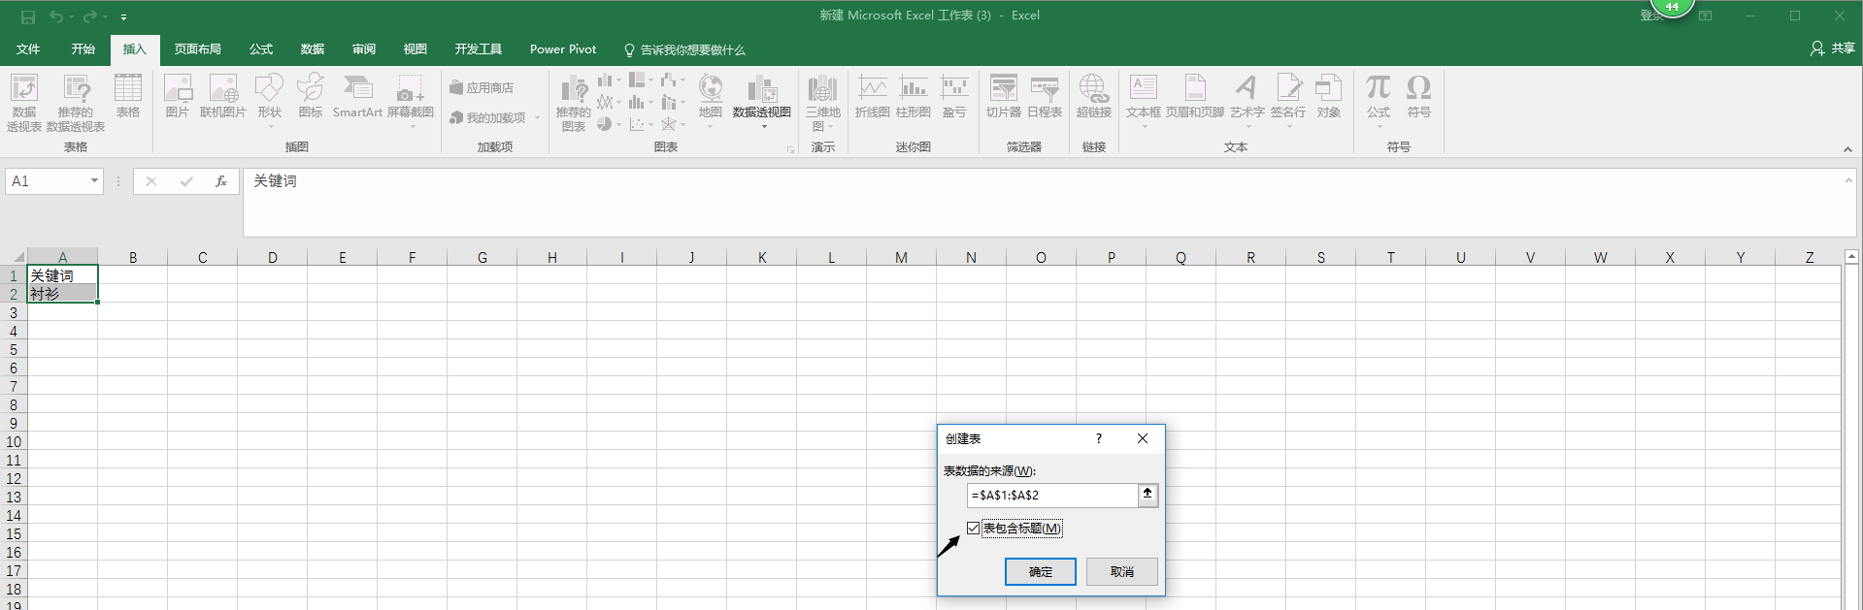Viewport: 1863px width, 610px height.
Task: Open the Map (地图) chart option
Action: click(711, 99)
